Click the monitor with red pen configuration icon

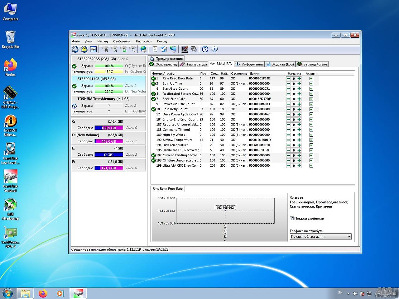pyautogui.click(x=185, y=49)
